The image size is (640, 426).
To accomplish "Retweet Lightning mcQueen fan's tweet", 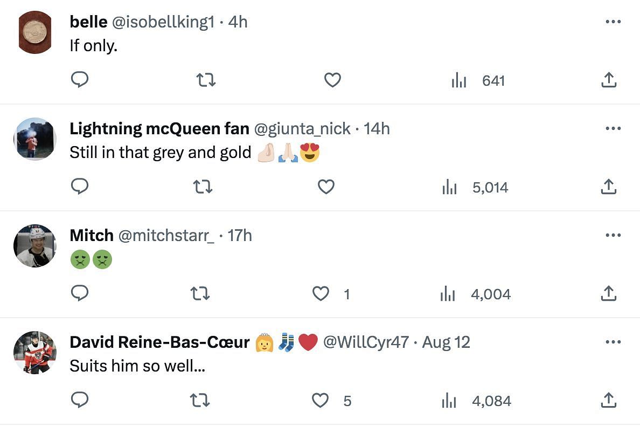I will tap(203, 187).
